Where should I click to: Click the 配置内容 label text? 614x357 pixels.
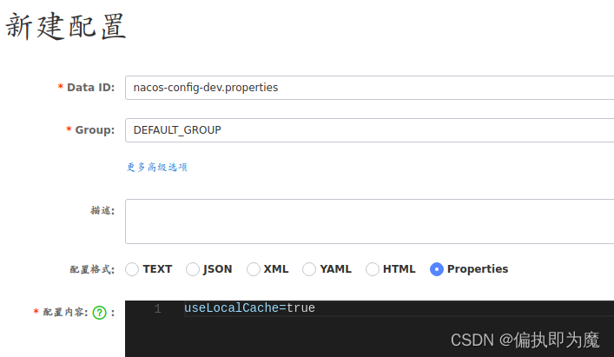[65, 313]
